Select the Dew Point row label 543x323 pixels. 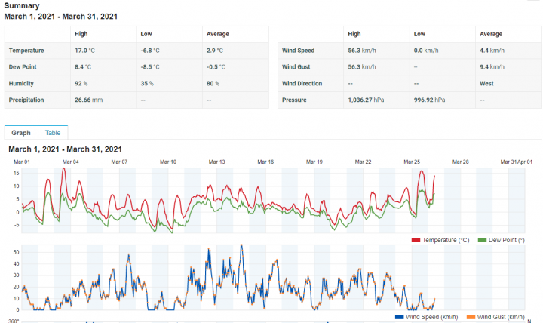(x=23, y=67)
